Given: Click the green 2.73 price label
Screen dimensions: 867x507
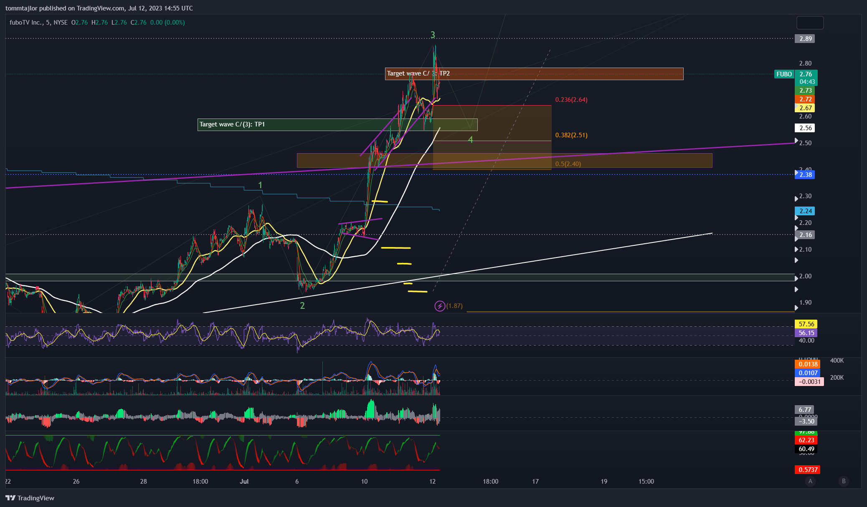Looking at the screenshot, I should click(x=805, y=91).
